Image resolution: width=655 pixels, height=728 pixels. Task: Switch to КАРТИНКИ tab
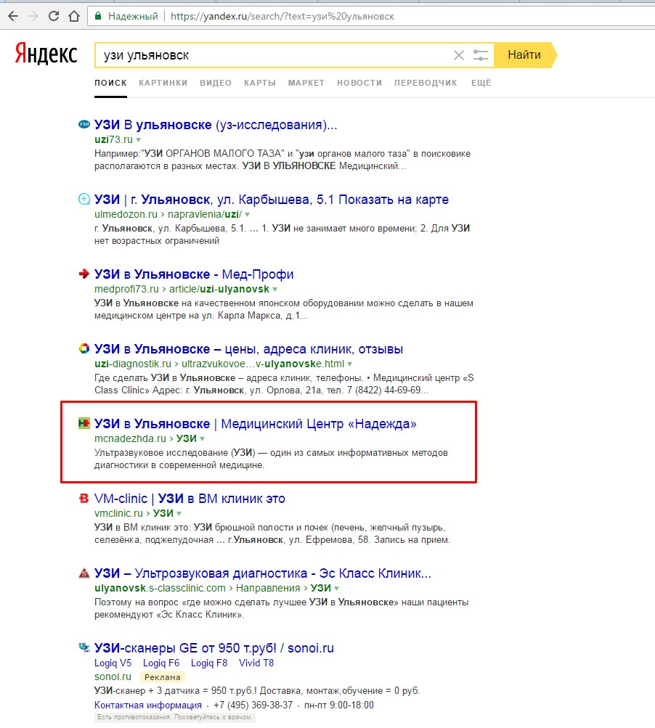[163, 83]
